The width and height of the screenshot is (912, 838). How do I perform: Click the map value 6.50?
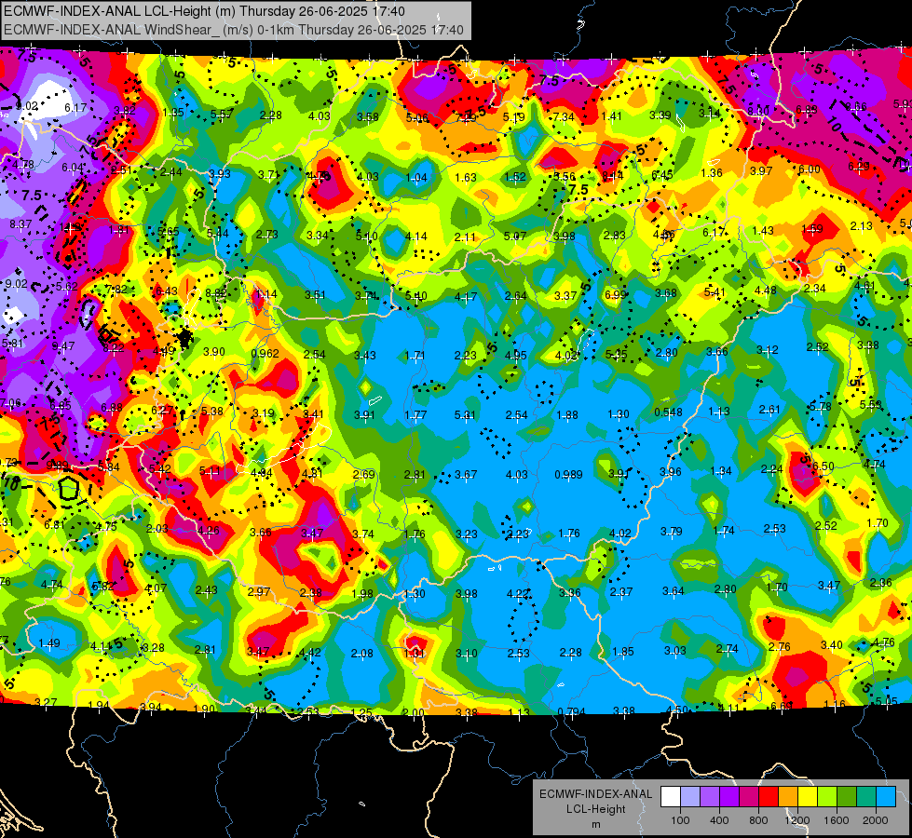click(823, 466)
